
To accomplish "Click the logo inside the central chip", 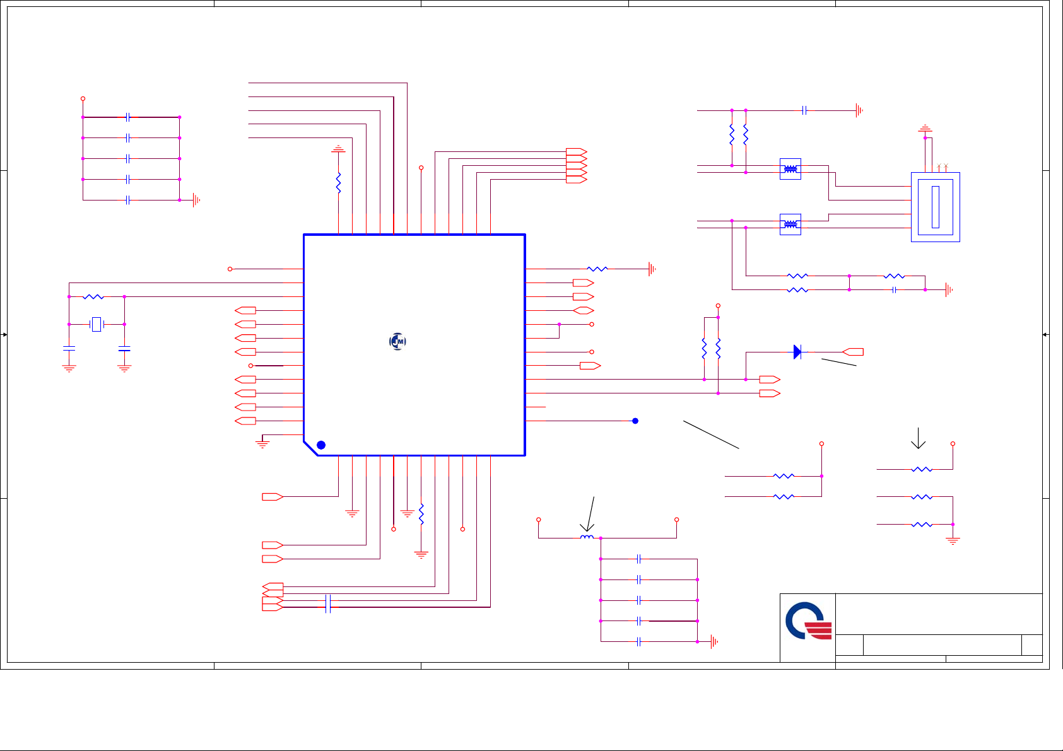I will pyautogui.click(x=397, y=341).
